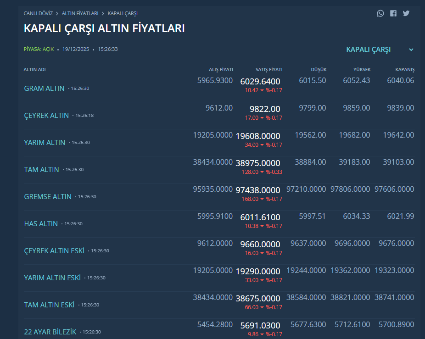Viewport: 425px width, 339px height.
Task: View Yarım Altın Eski page
Action: 52,278
